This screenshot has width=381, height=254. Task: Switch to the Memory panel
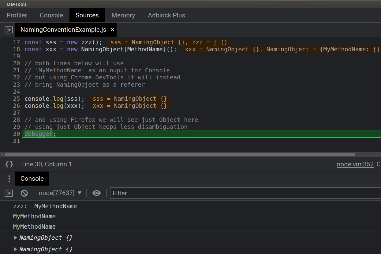(x=123, y=15)
